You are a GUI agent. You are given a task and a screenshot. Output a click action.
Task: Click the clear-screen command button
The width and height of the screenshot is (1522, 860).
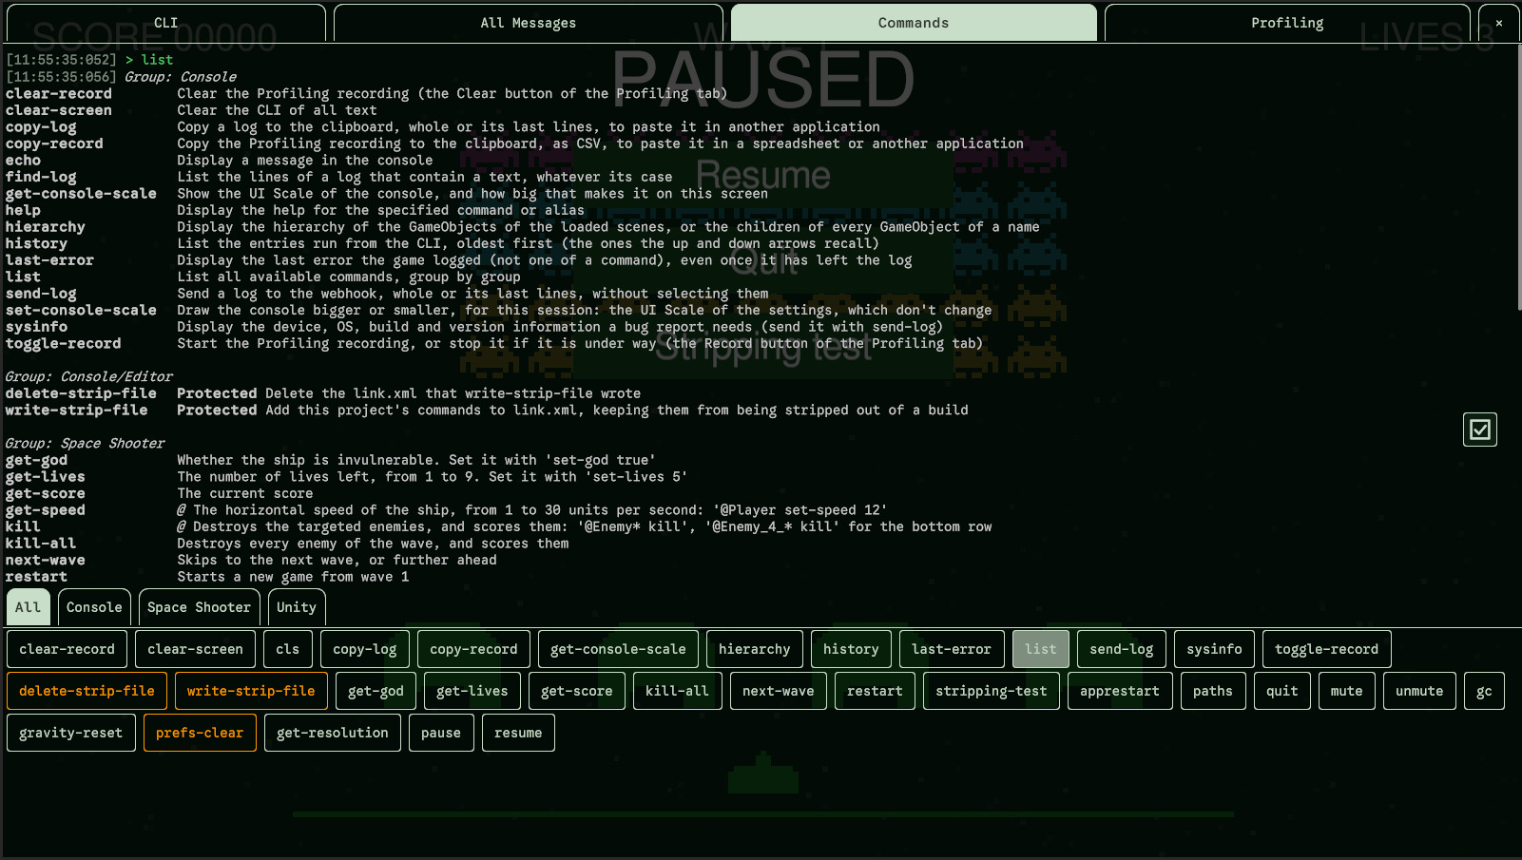click(x=195, y=649)
